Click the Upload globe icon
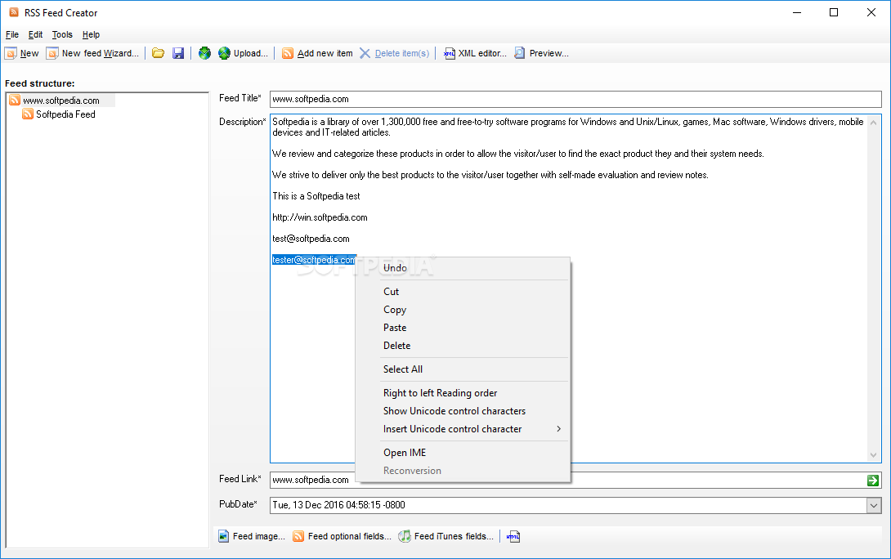Screen dimensions: 891x559 point(225,53)
